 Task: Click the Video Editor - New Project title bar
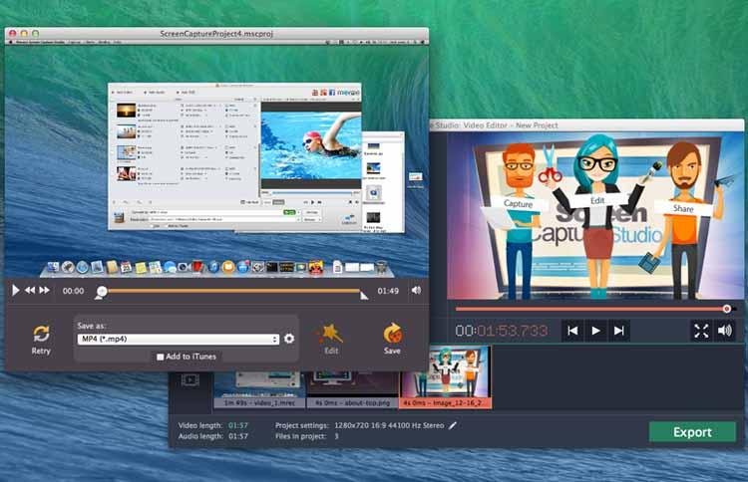pos(586,125)
